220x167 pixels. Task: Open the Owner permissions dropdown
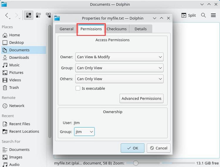click(119, 57)
